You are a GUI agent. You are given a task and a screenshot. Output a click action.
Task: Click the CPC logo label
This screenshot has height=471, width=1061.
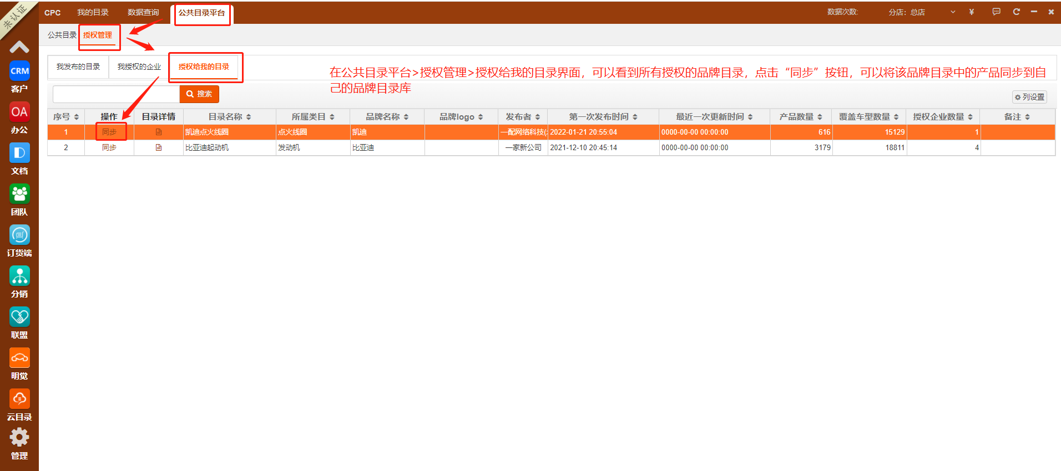[x=52, y=13]
